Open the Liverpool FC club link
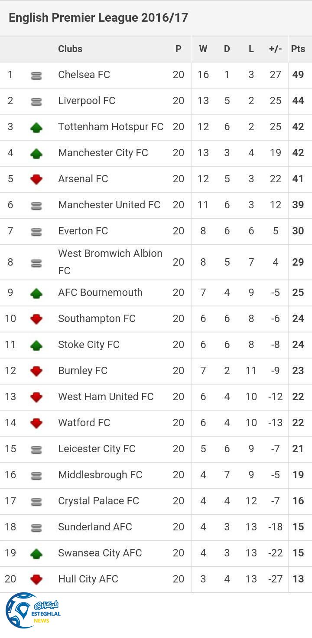The height and width of the screenshot is (638, 312). tap(87, 101)
